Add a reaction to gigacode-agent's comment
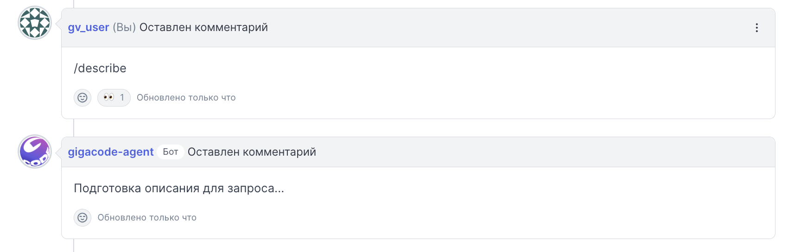Image resolution: width=788 pixels, height=252 pixels. coord(83,218)
